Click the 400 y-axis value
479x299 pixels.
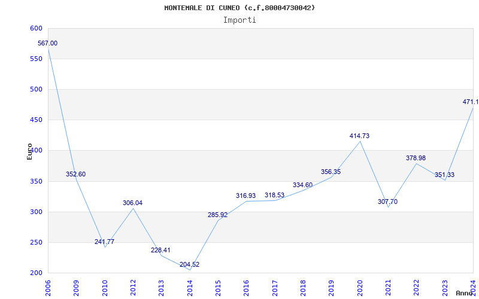35,151
